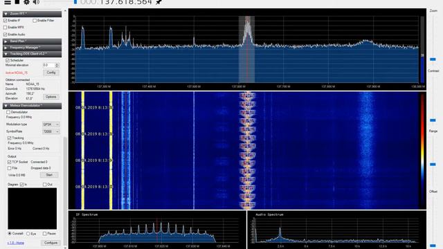443x249 pixels.
Task: Enable the Demodulator checkbox
Action: click(x=8, y=112)
